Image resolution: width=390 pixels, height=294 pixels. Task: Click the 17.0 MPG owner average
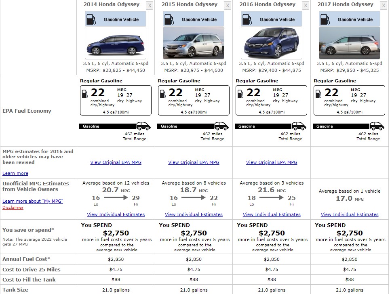pyautogui.click(x=350, y=199)
